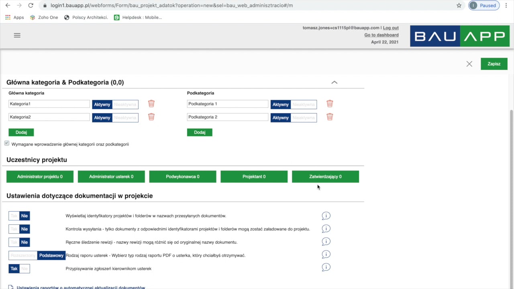This screenshot has width=514, height=289.
Task: Open the Helpdesk : Mobile bookmark
Action: (138, 17)
